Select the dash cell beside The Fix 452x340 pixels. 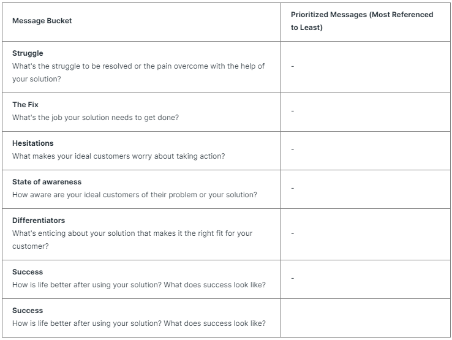coord(293,111)
